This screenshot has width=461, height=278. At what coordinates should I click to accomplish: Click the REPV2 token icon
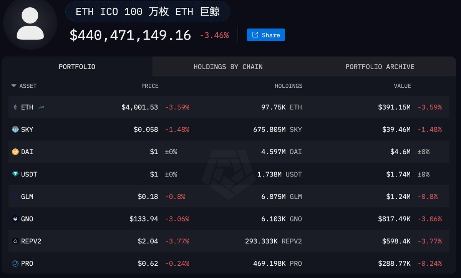(15, 241)
